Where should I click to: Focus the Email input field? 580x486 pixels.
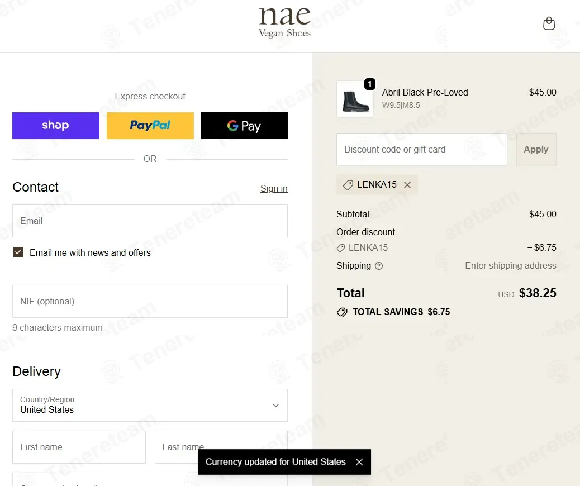click(x=150, y=221)
